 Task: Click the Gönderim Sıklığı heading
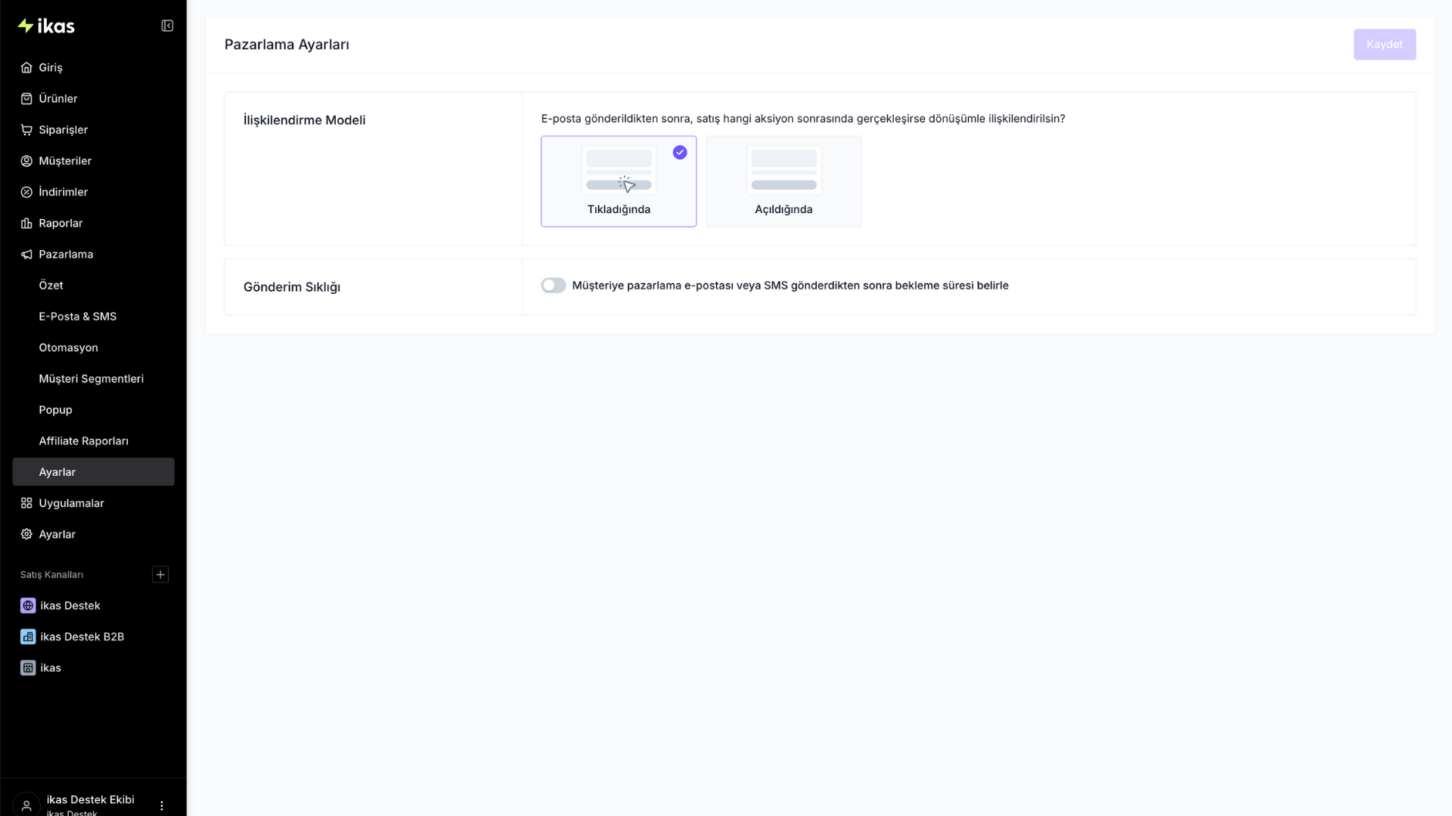pyautogui.click(x=292, y=287)
